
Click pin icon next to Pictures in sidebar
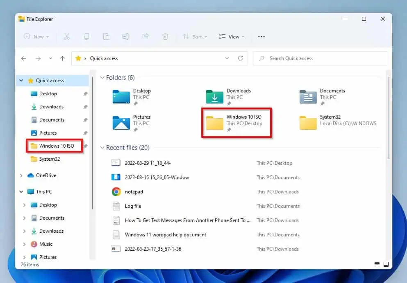point(85,133)
